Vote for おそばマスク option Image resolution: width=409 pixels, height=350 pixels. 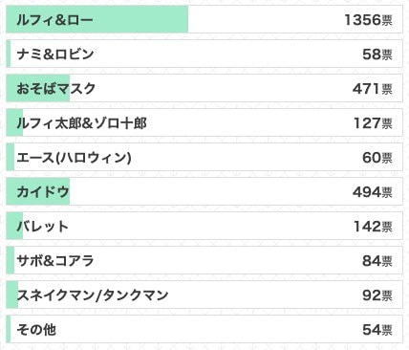tap(204, 88)
